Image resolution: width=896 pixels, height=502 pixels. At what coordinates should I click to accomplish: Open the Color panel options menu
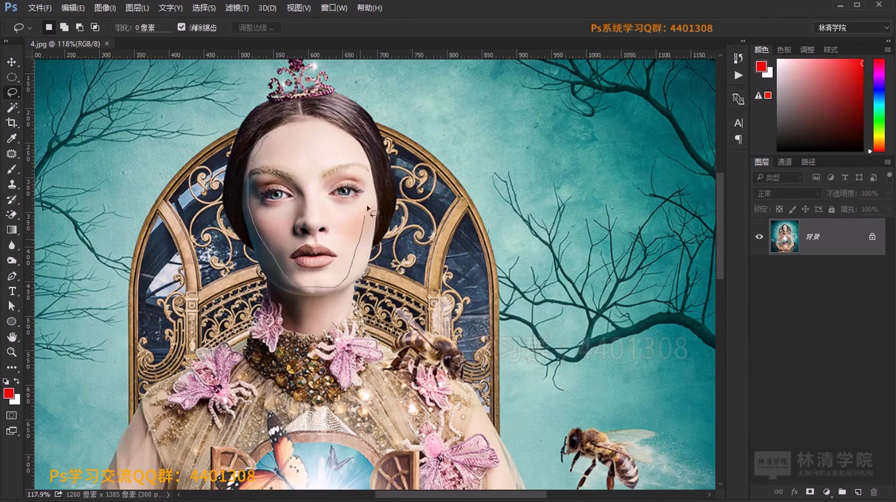pyautogui.click(x=887, y=50)
